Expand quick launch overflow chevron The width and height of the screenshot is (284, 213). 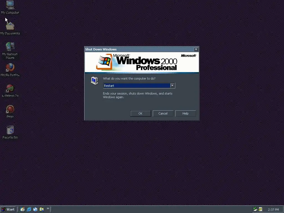[48, 209]
